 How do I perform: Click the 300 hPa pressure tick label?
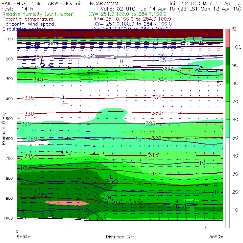coord(9,79)
